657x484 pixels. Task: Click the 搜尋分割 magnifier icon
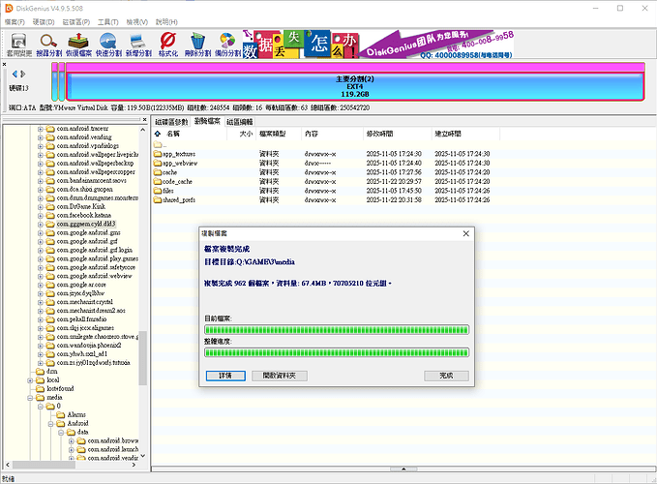pos(48,43)
